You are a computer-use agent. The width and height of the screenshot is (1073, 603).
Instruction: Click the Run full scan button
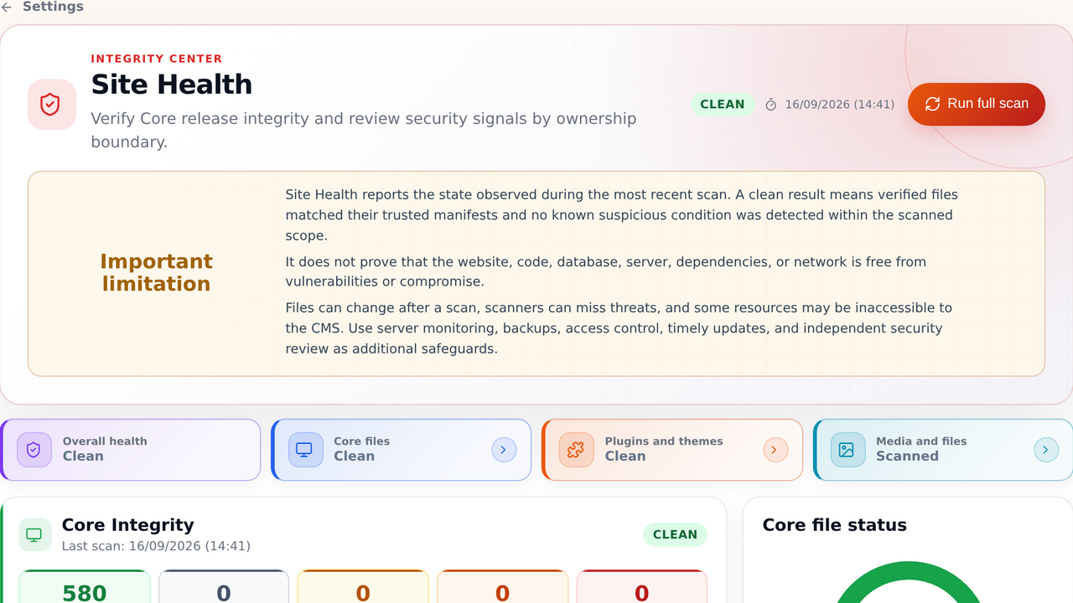coord(977,104)
